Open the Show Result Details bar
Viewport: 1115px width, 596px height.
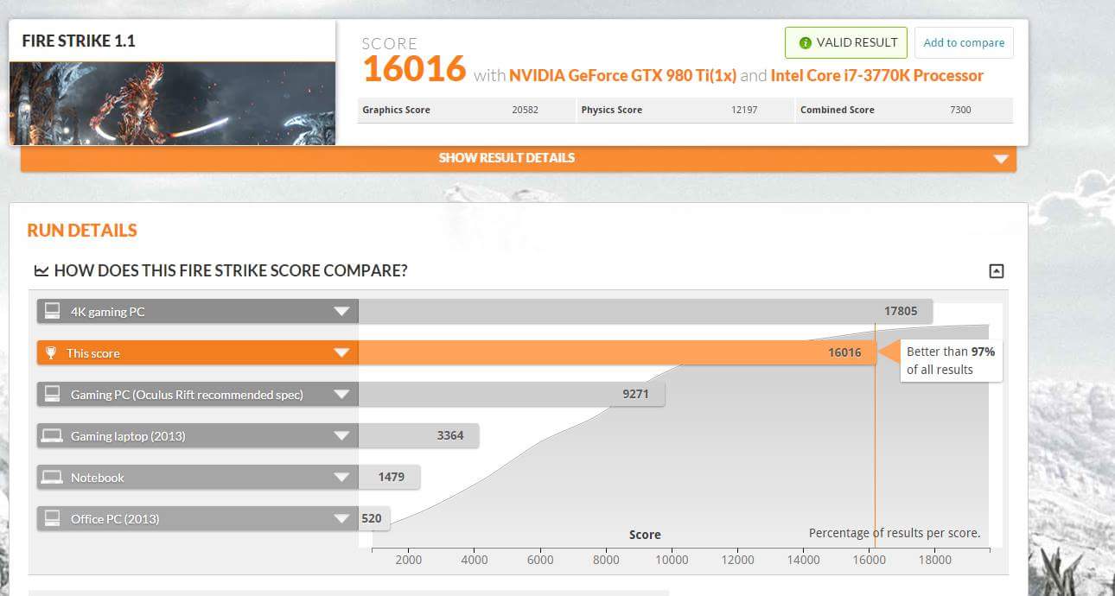pyautogui.click(x=519, y=158)
